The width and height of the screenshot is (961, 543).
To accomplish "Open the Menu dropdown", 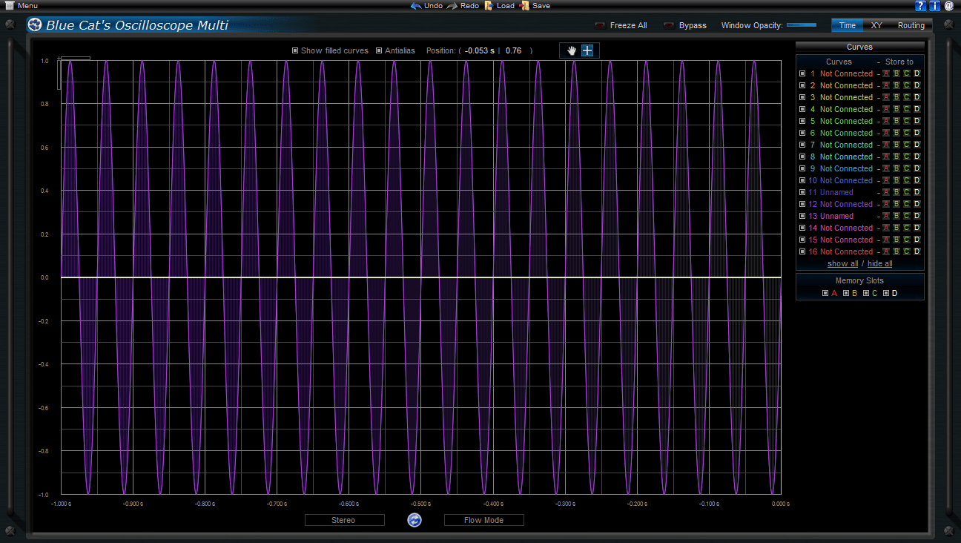I will click(22, 6).
